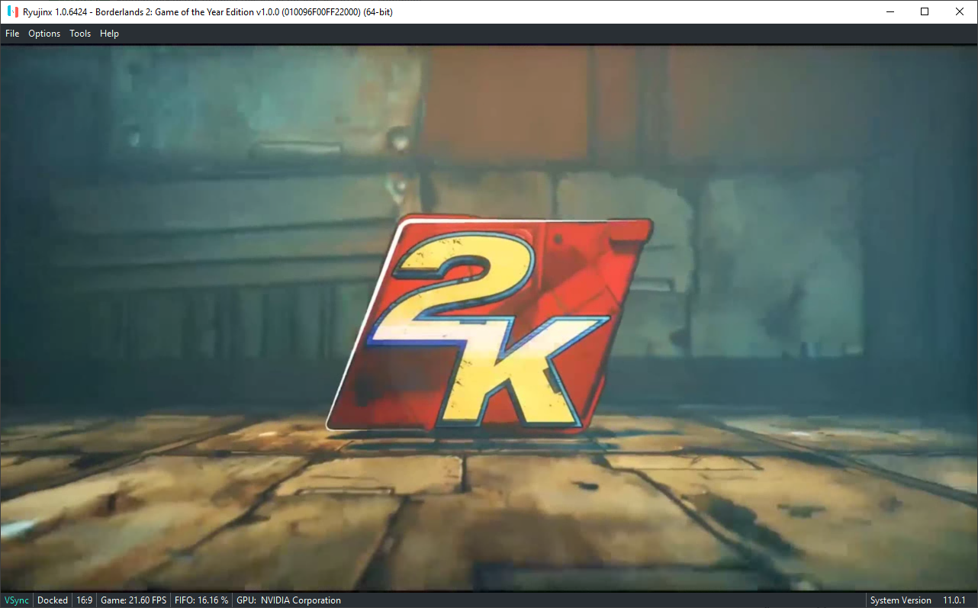Open the Help menu

click(109, 33)
